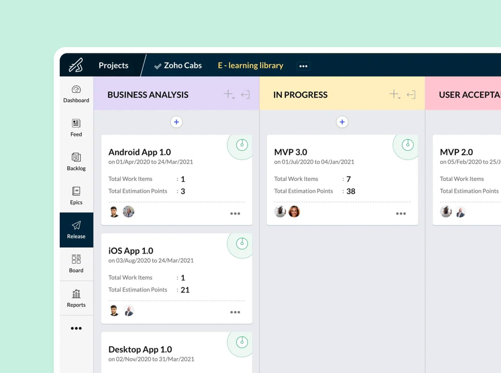Image resolution: width=501 pixels, height=373 pixels.
Task: Select the E - learning library project tab
Action: click(x=250, y=65)
